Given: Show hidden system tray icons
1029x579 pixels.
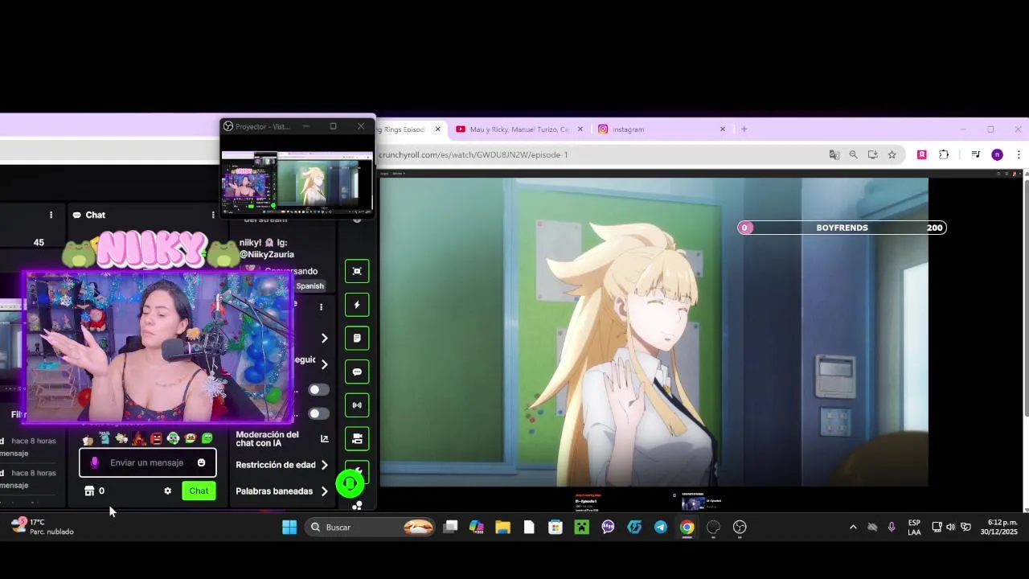Looking at the screenshot, I should tap(853, 528).
